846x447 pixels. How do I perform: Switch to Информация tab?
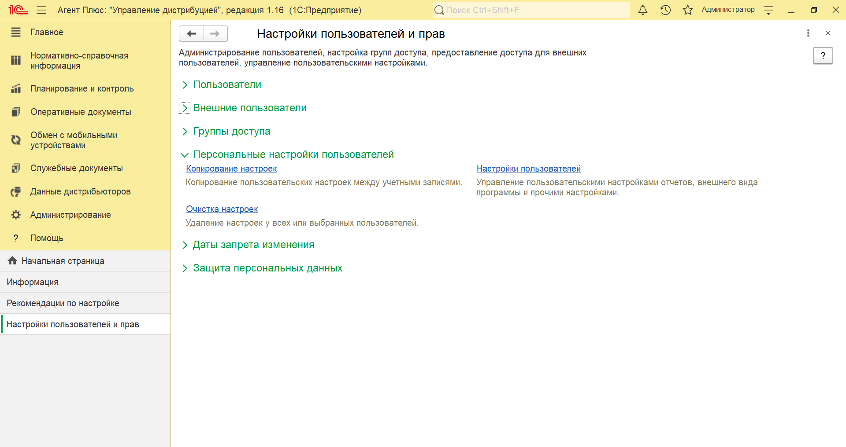pos(85,282)
